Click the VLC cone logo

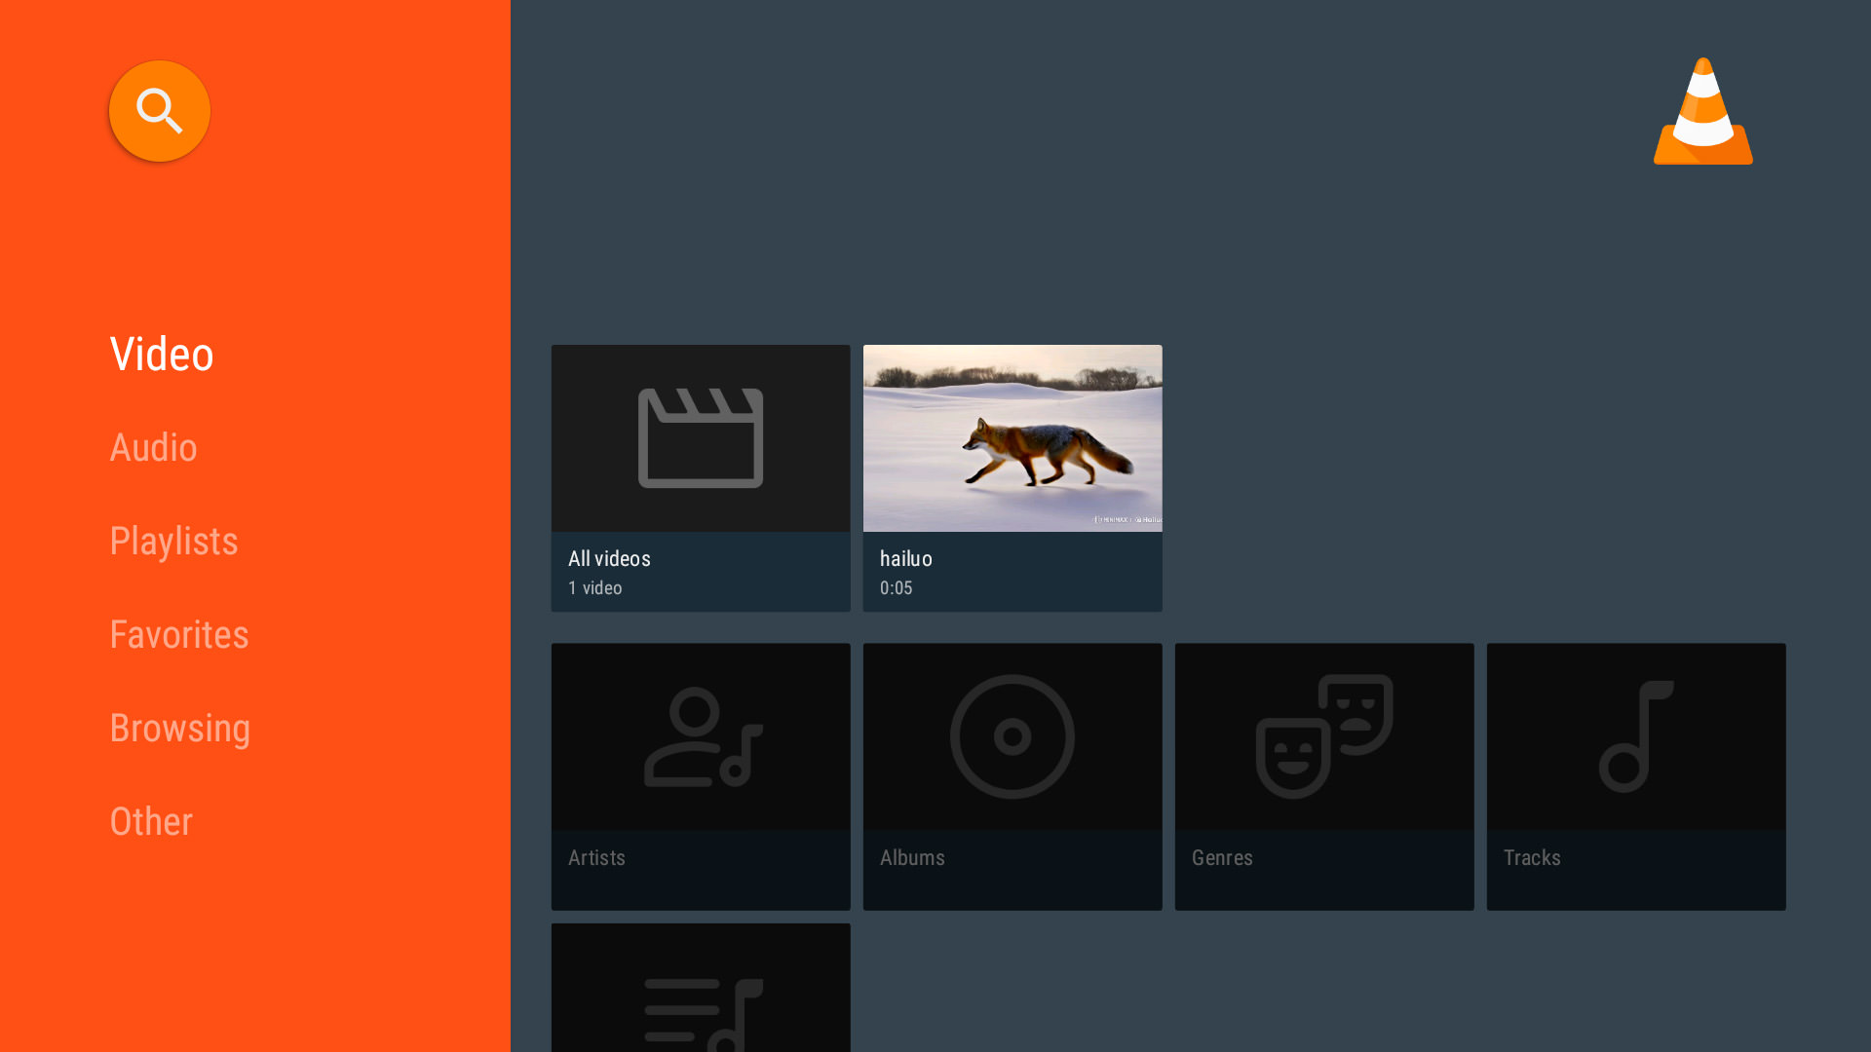coord(1703,112)
